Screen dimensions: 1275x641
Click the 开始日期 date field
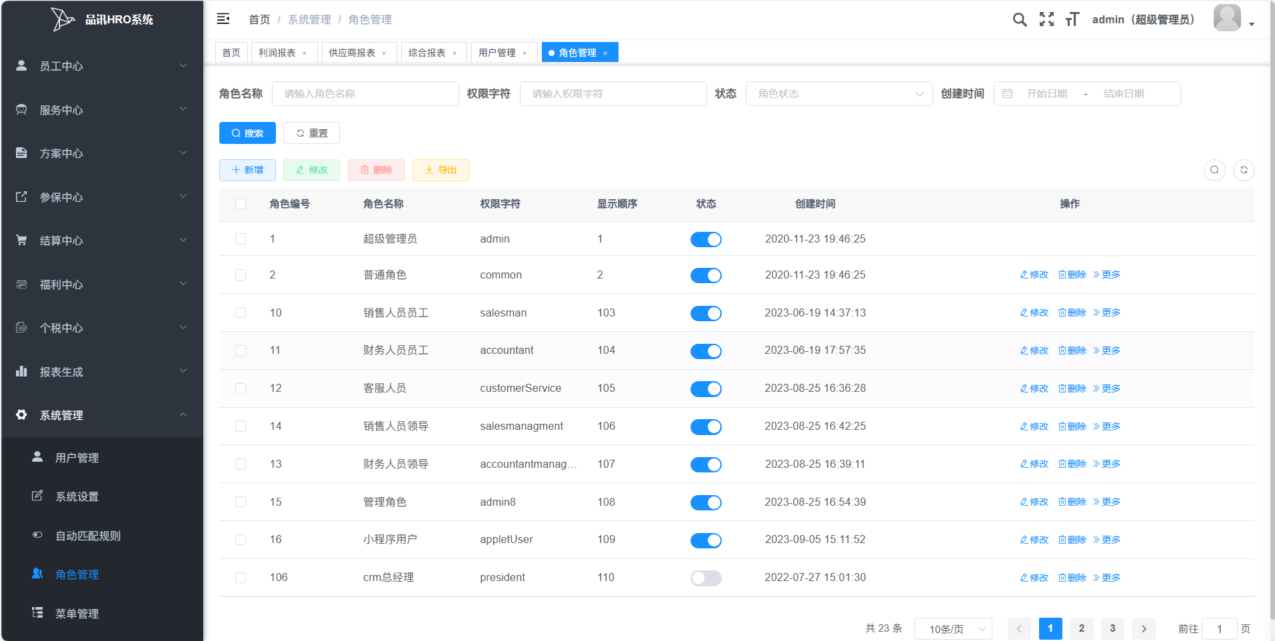tap(1047, 94)
